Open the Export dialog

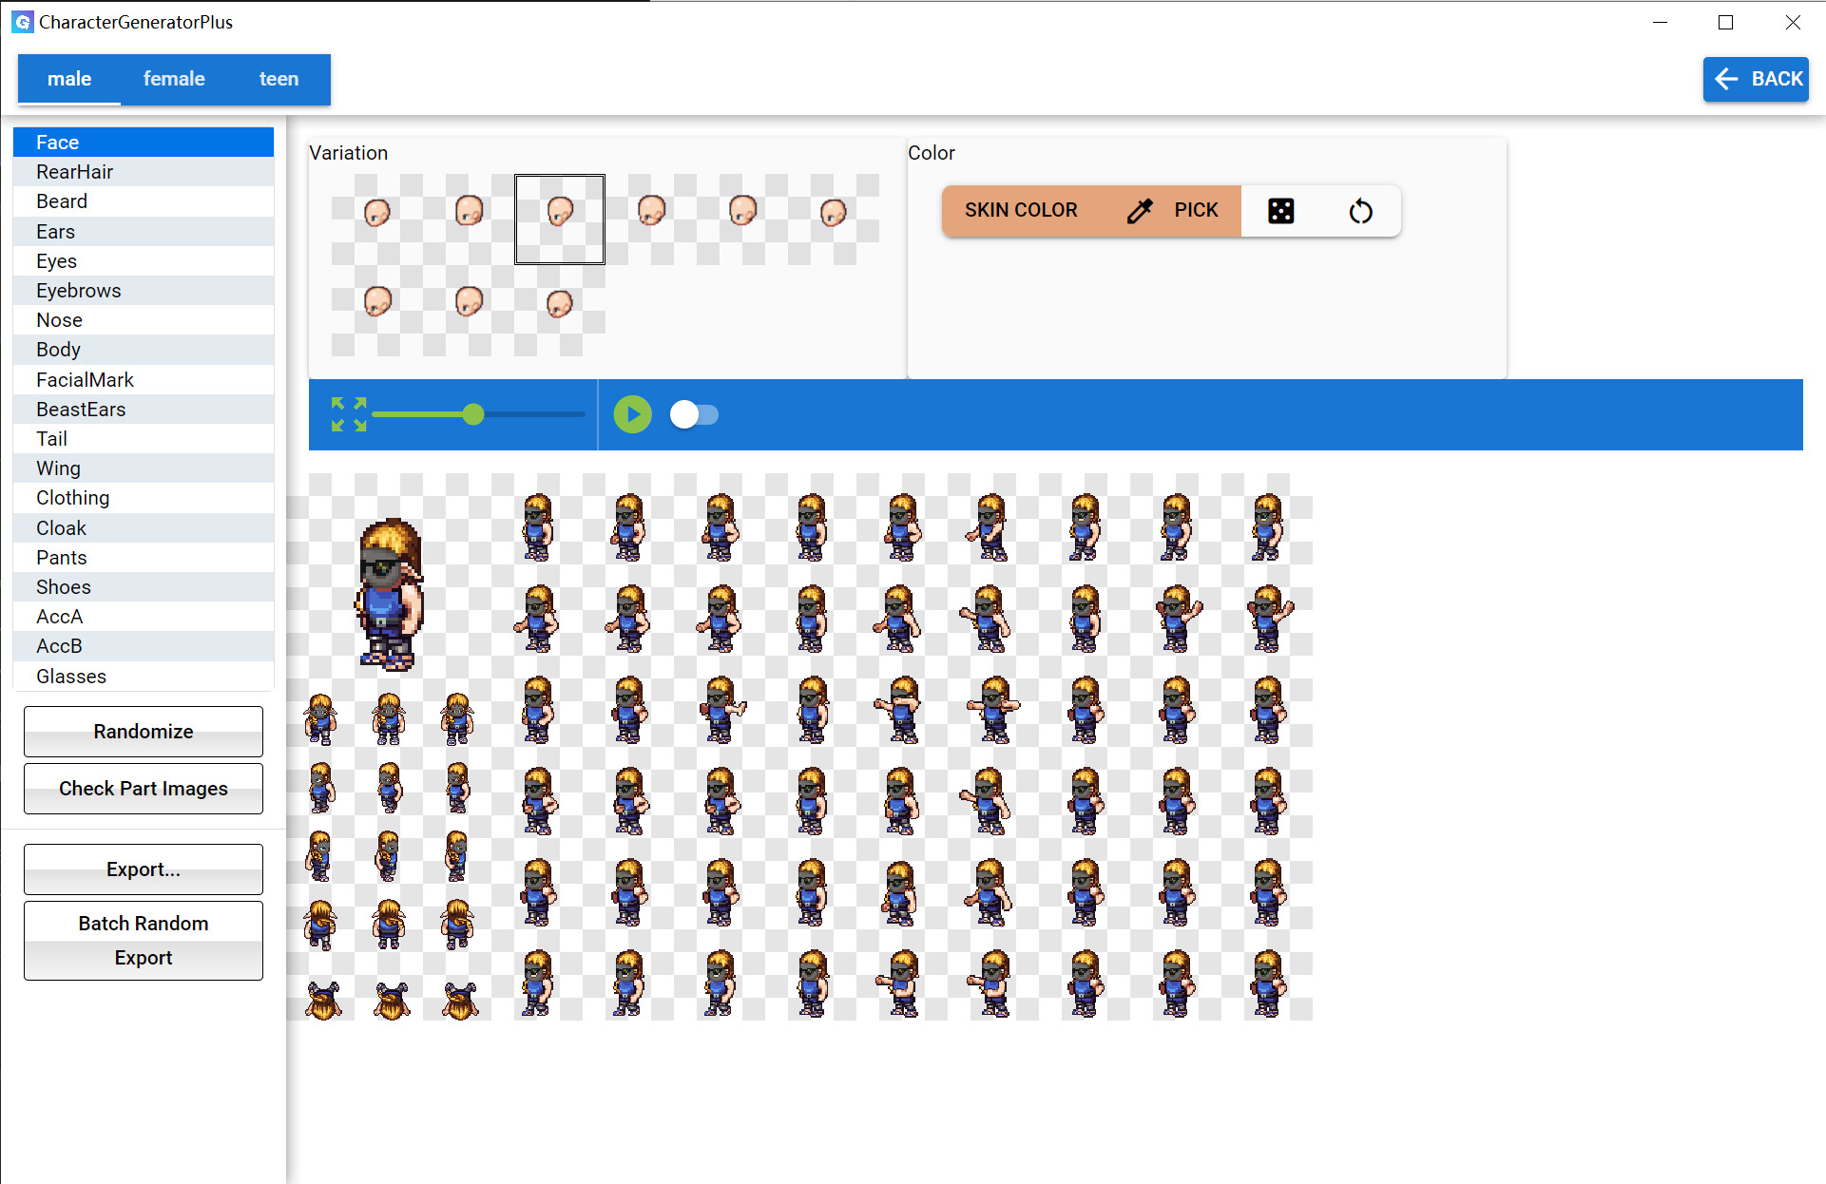pos(143,869)
